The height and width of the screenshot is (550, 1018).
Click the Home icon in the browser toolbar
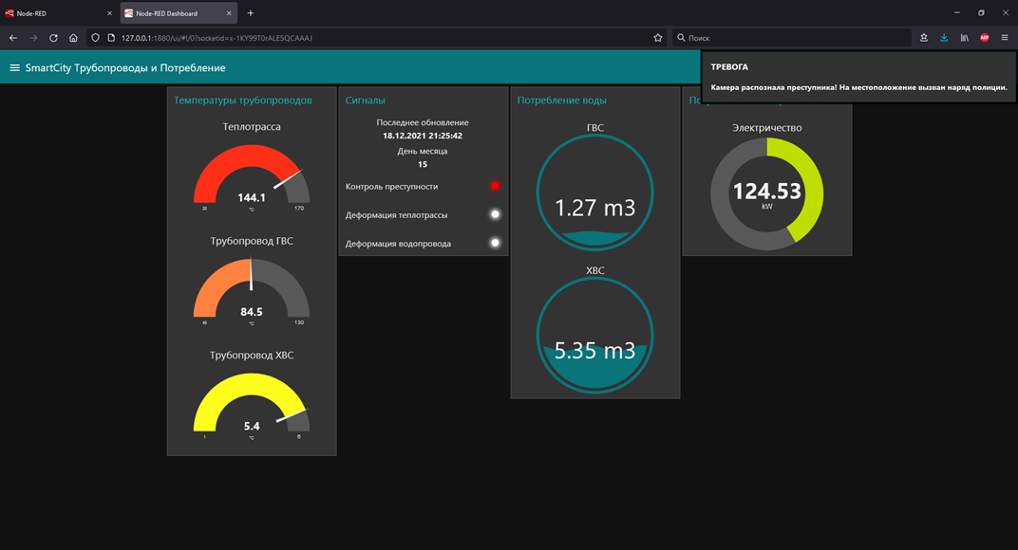coord(73,38)
